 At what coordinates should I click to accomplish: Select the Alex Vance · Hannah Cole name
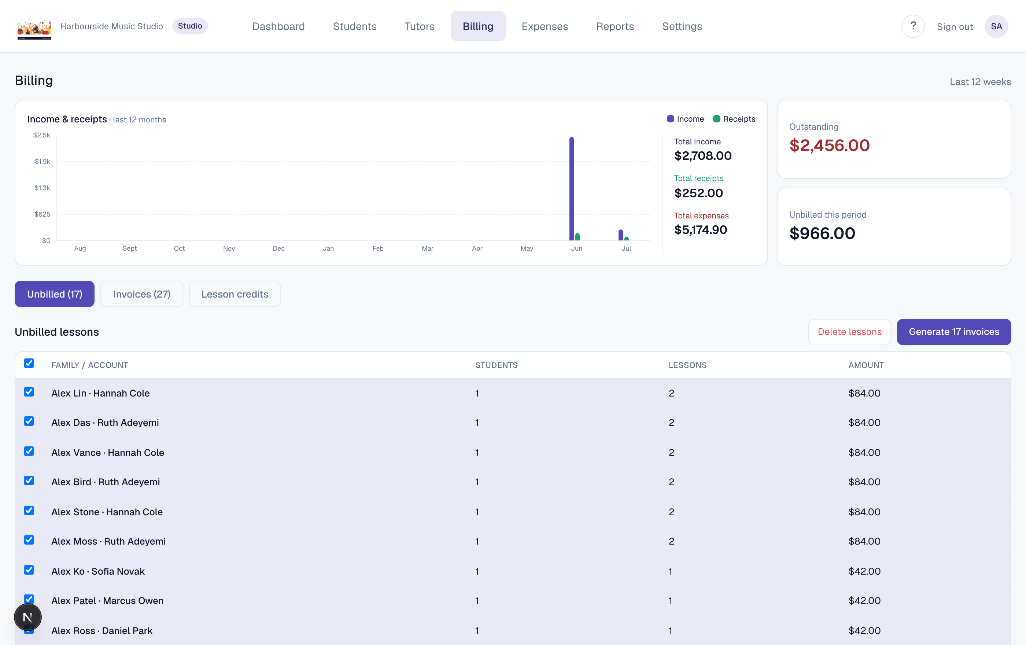(107, 453)
